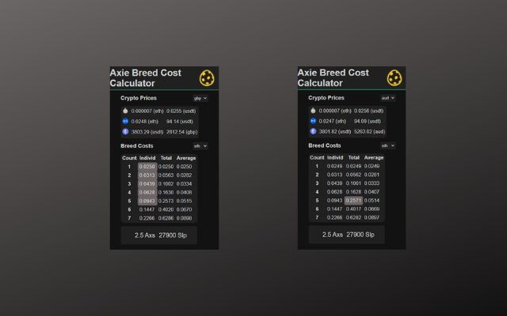507x316 pixels.
Task: Click the 0.0670 average cell
Action: 185,209
